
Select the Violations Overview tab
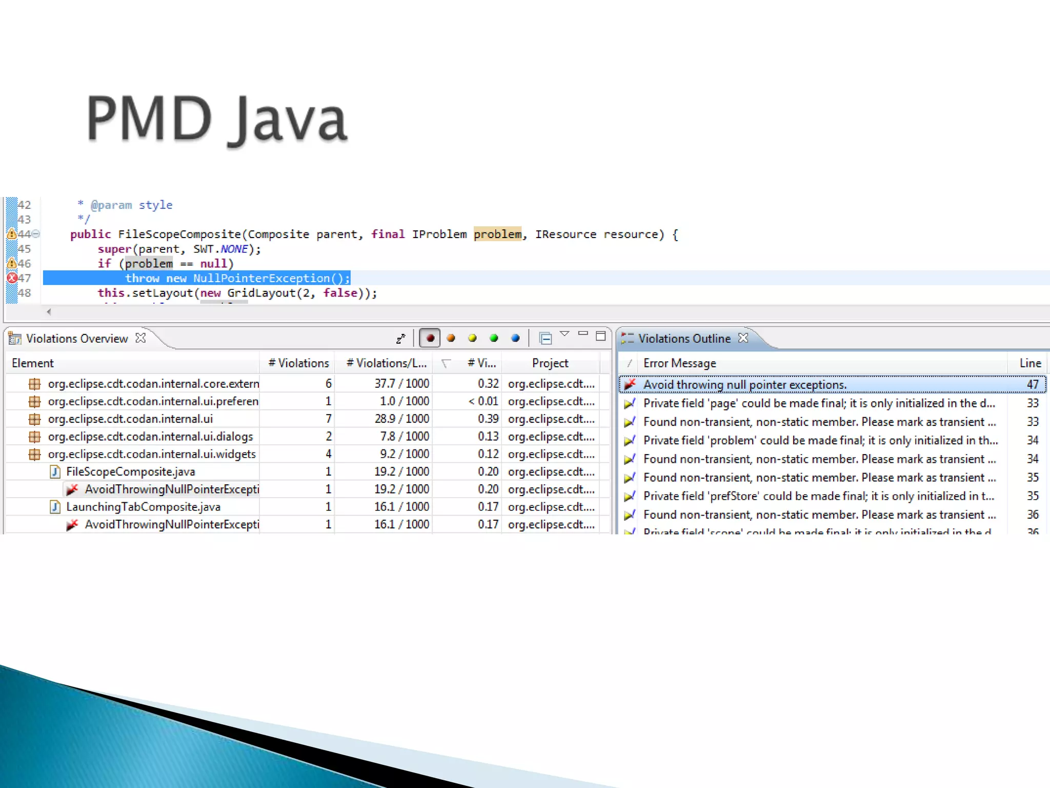coord(77,339)
